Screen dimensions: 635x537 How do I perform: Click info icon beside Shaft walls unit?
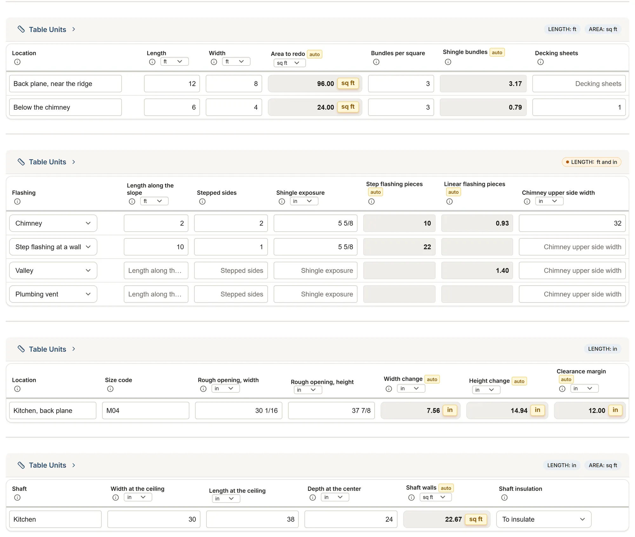(x=411, y=497)
